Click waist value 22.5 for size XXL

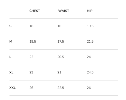(61, 88)
